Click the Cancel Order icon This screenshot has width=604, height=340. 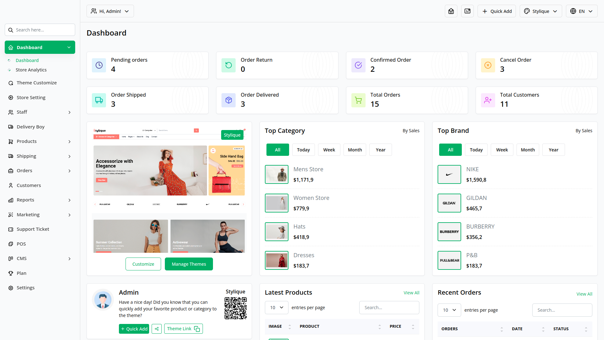click(488, 65)
